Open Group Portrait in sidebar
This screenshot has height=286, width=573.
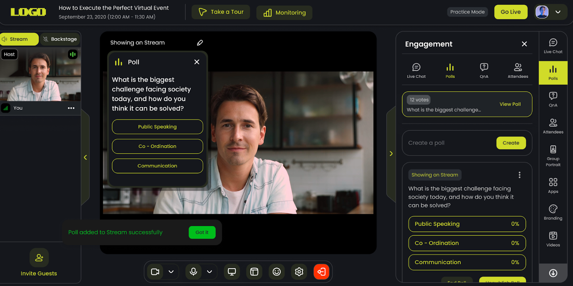pos(553,156)
